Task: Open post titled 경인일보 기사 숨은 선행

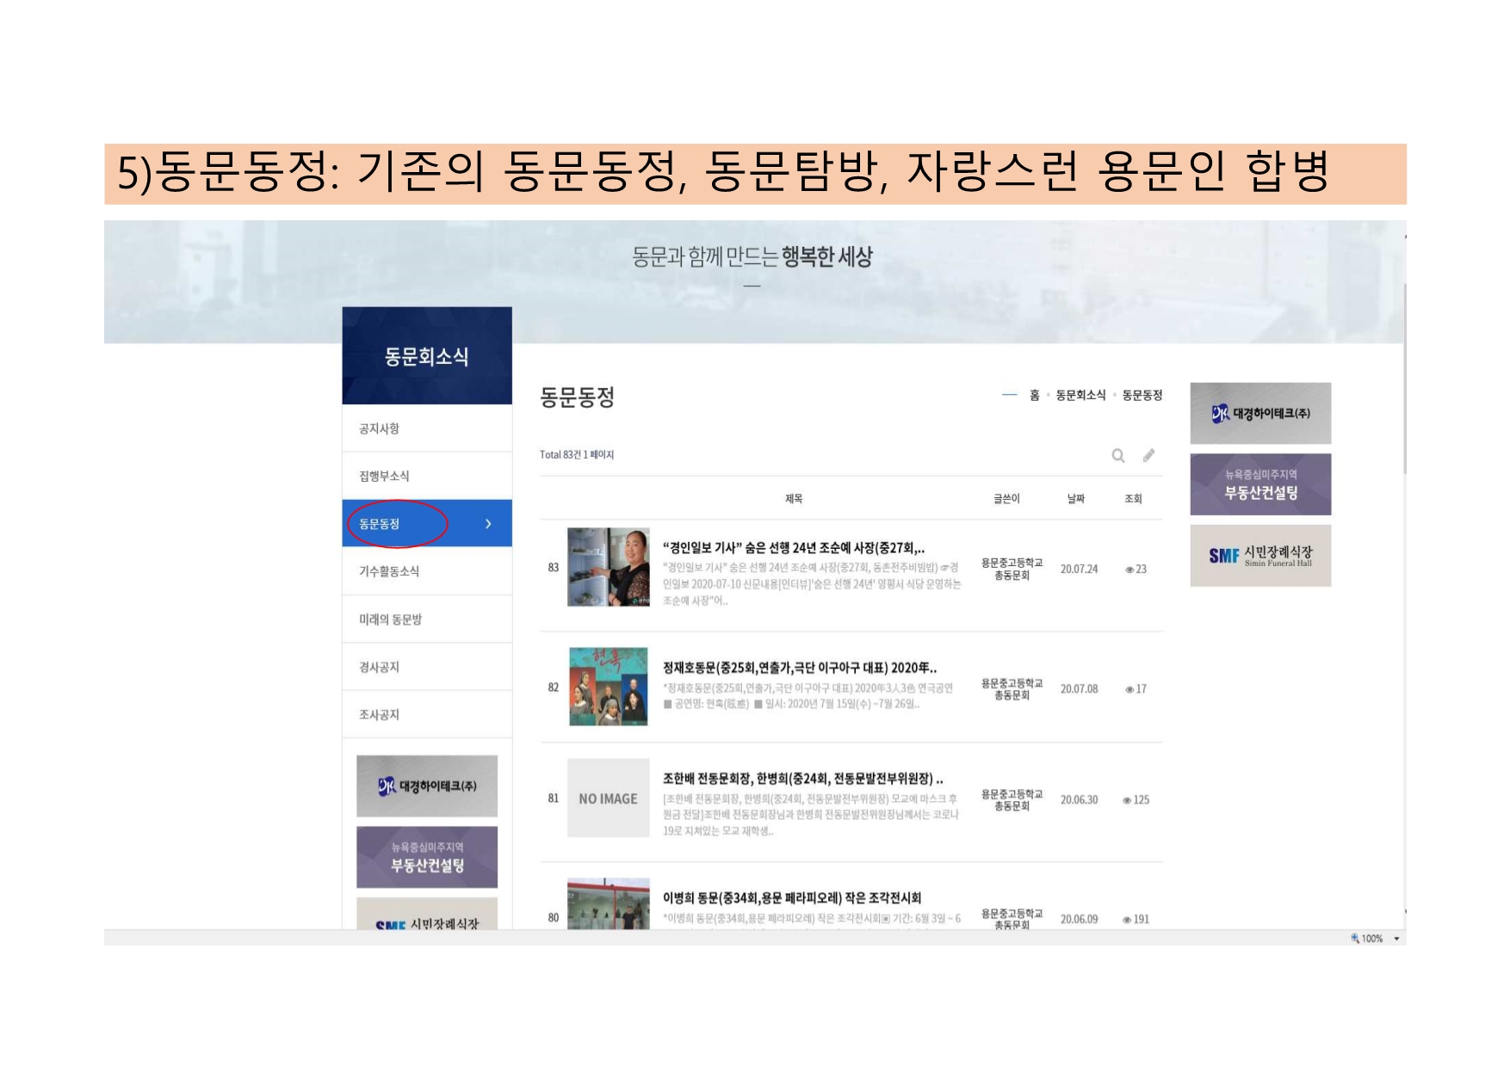Action: pyautogui.click(x=794, y=547)
